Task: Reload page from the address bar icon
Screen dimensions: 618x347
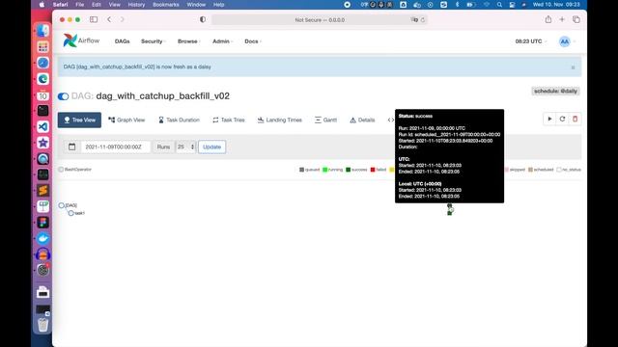Action: pos(423,19)
